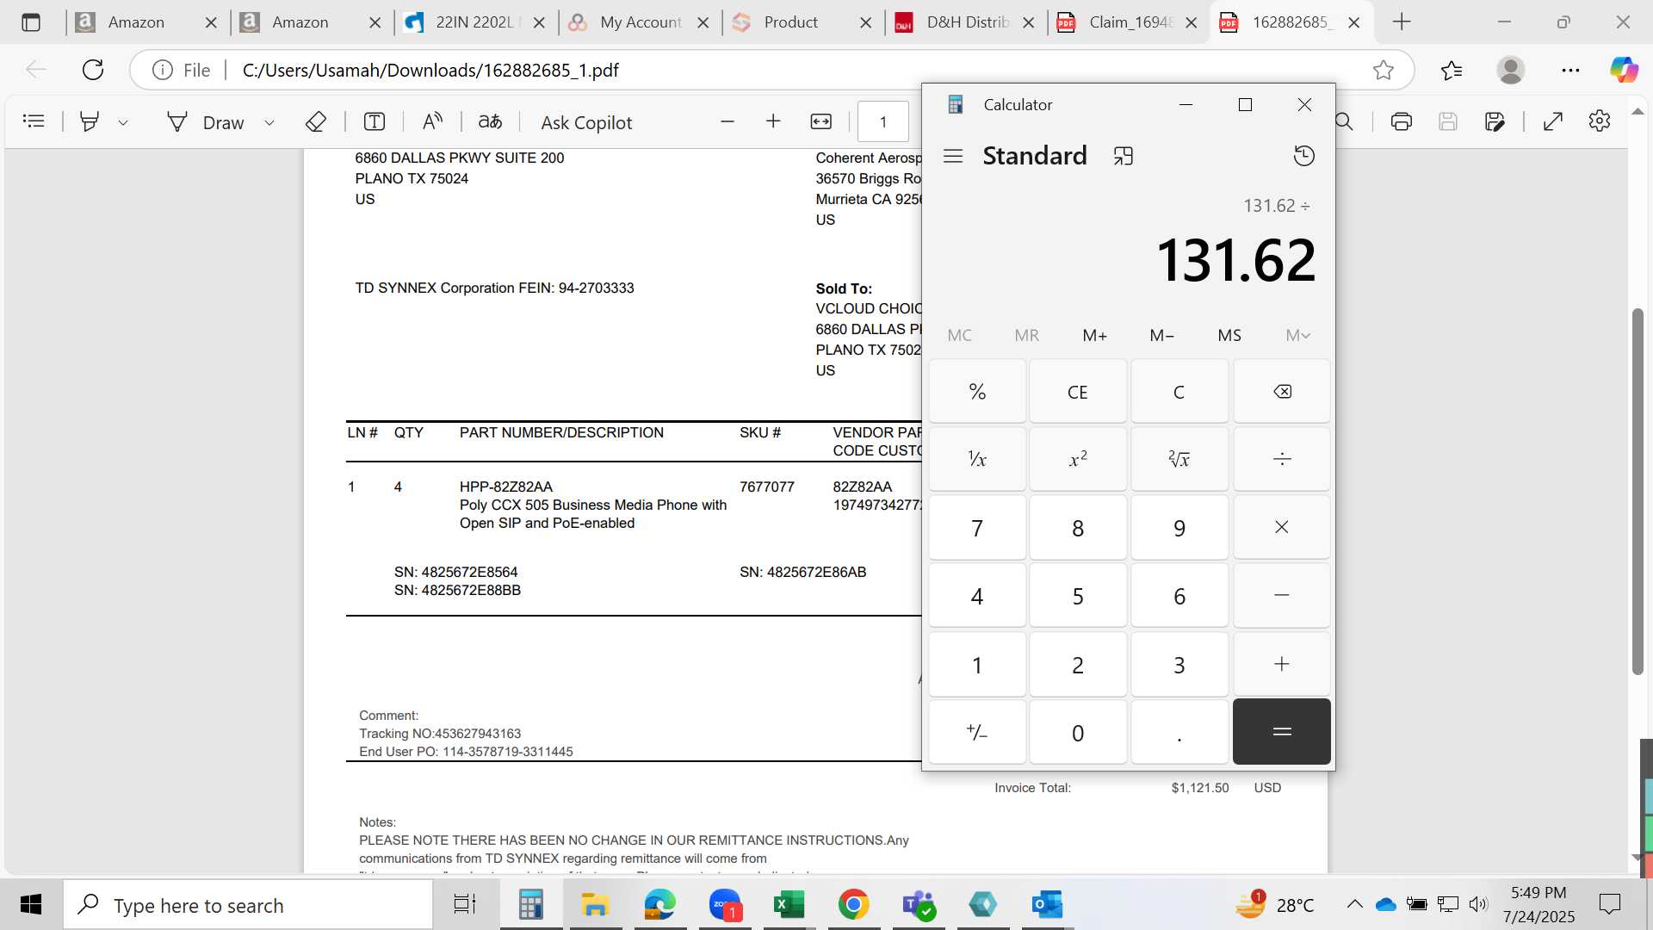Image resolution: width=1653 pixels, height=930 pixels.
Task: Open the Favorites list icon
Action: tap(1452, 70)
